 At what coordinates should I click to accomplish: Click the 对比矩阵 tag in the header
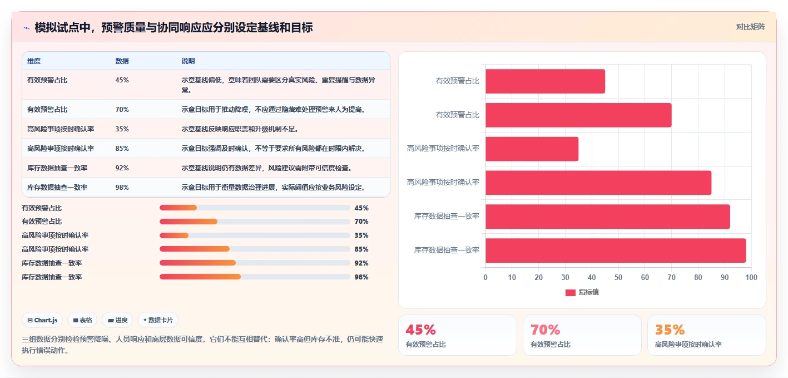750,27
